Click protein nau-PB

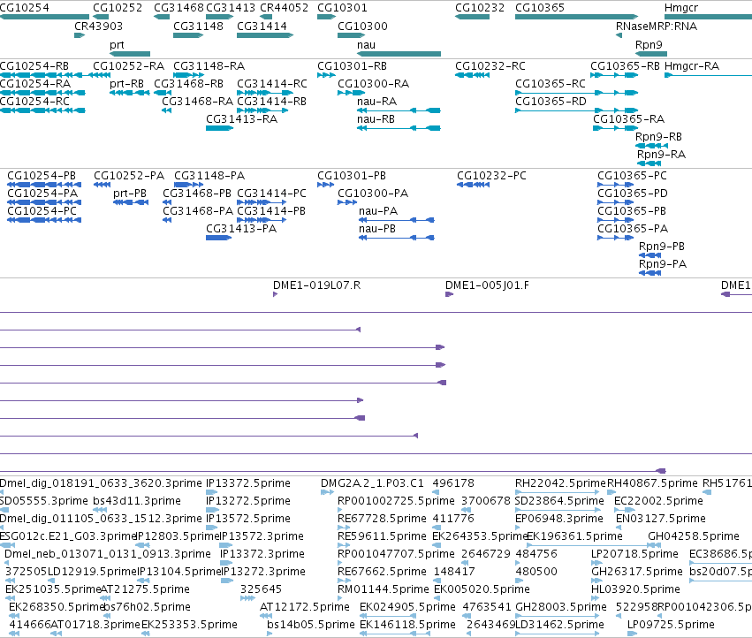(x=377, y=229)
